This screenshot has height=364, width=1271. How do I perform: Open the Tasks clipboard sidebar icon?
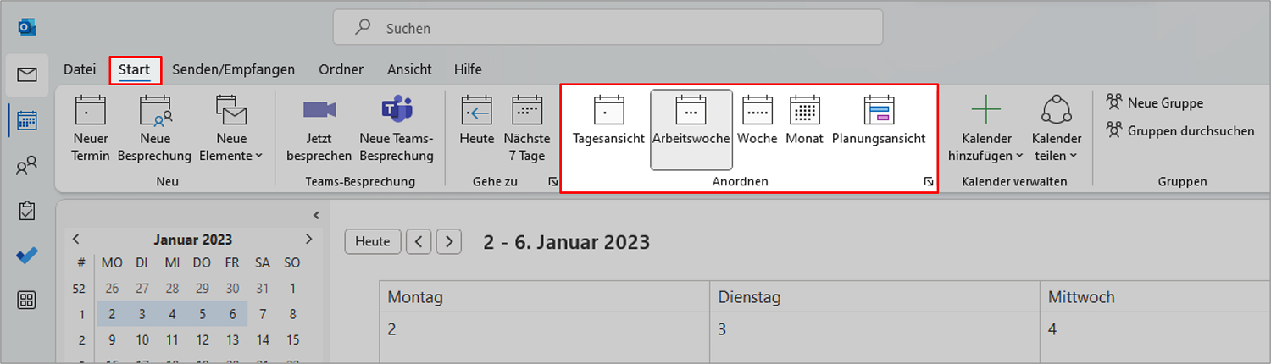pos(27,210)
